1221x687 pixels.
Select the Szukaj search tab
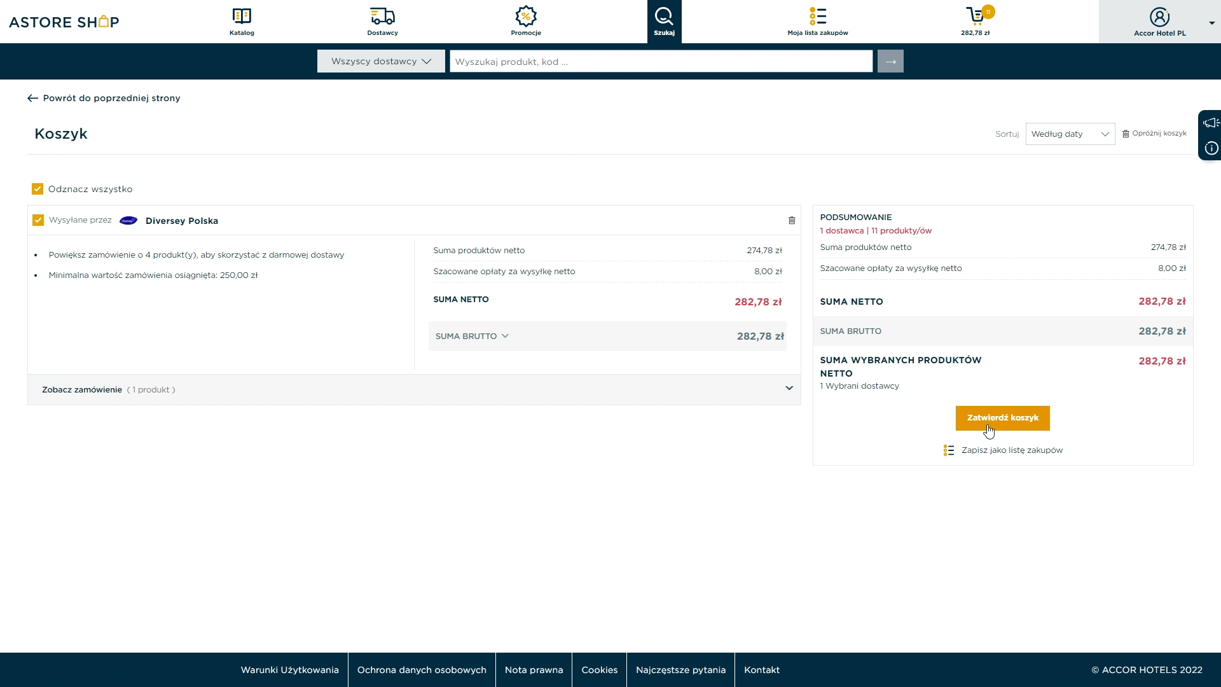[x=664, y=22]
